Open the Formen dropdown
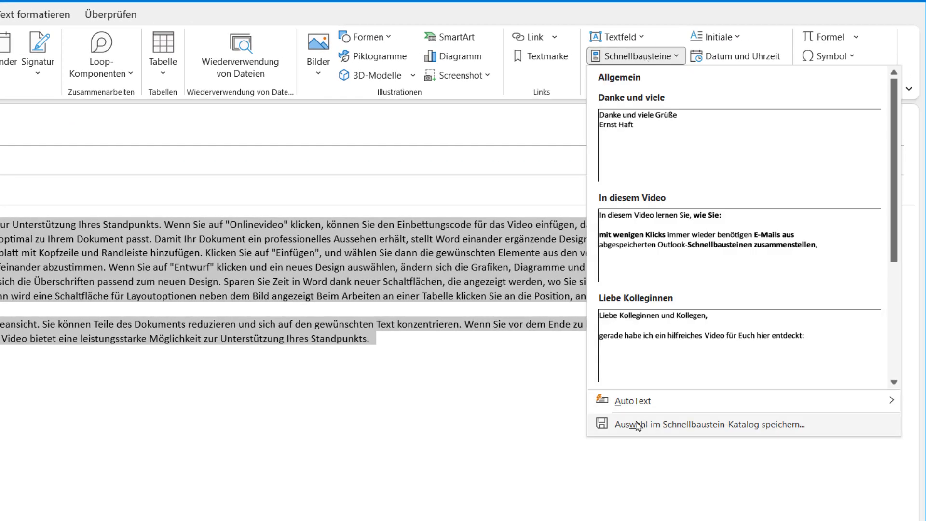Viewport: 926px width, 521px height. [x=365, y=37]
